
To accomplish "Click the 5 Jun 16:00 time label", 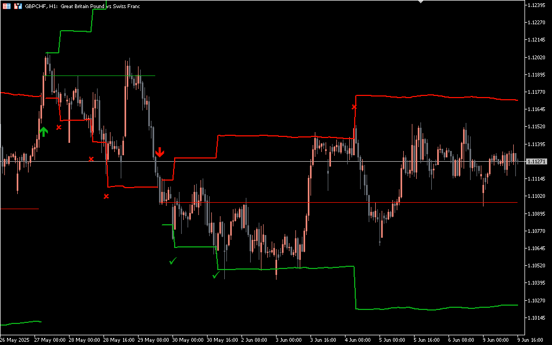I will click(x=426, y=340).
